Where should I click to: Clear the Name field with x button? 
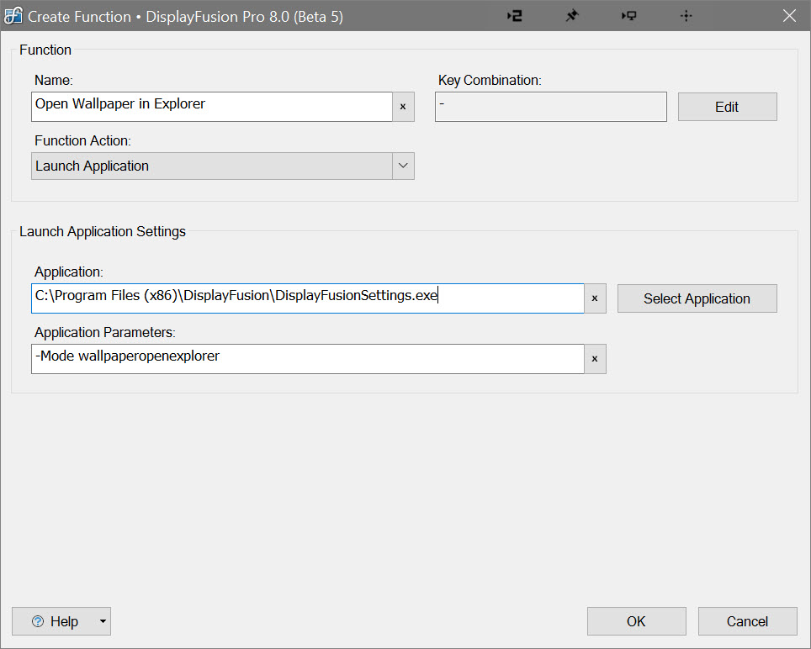coord(403,107)
